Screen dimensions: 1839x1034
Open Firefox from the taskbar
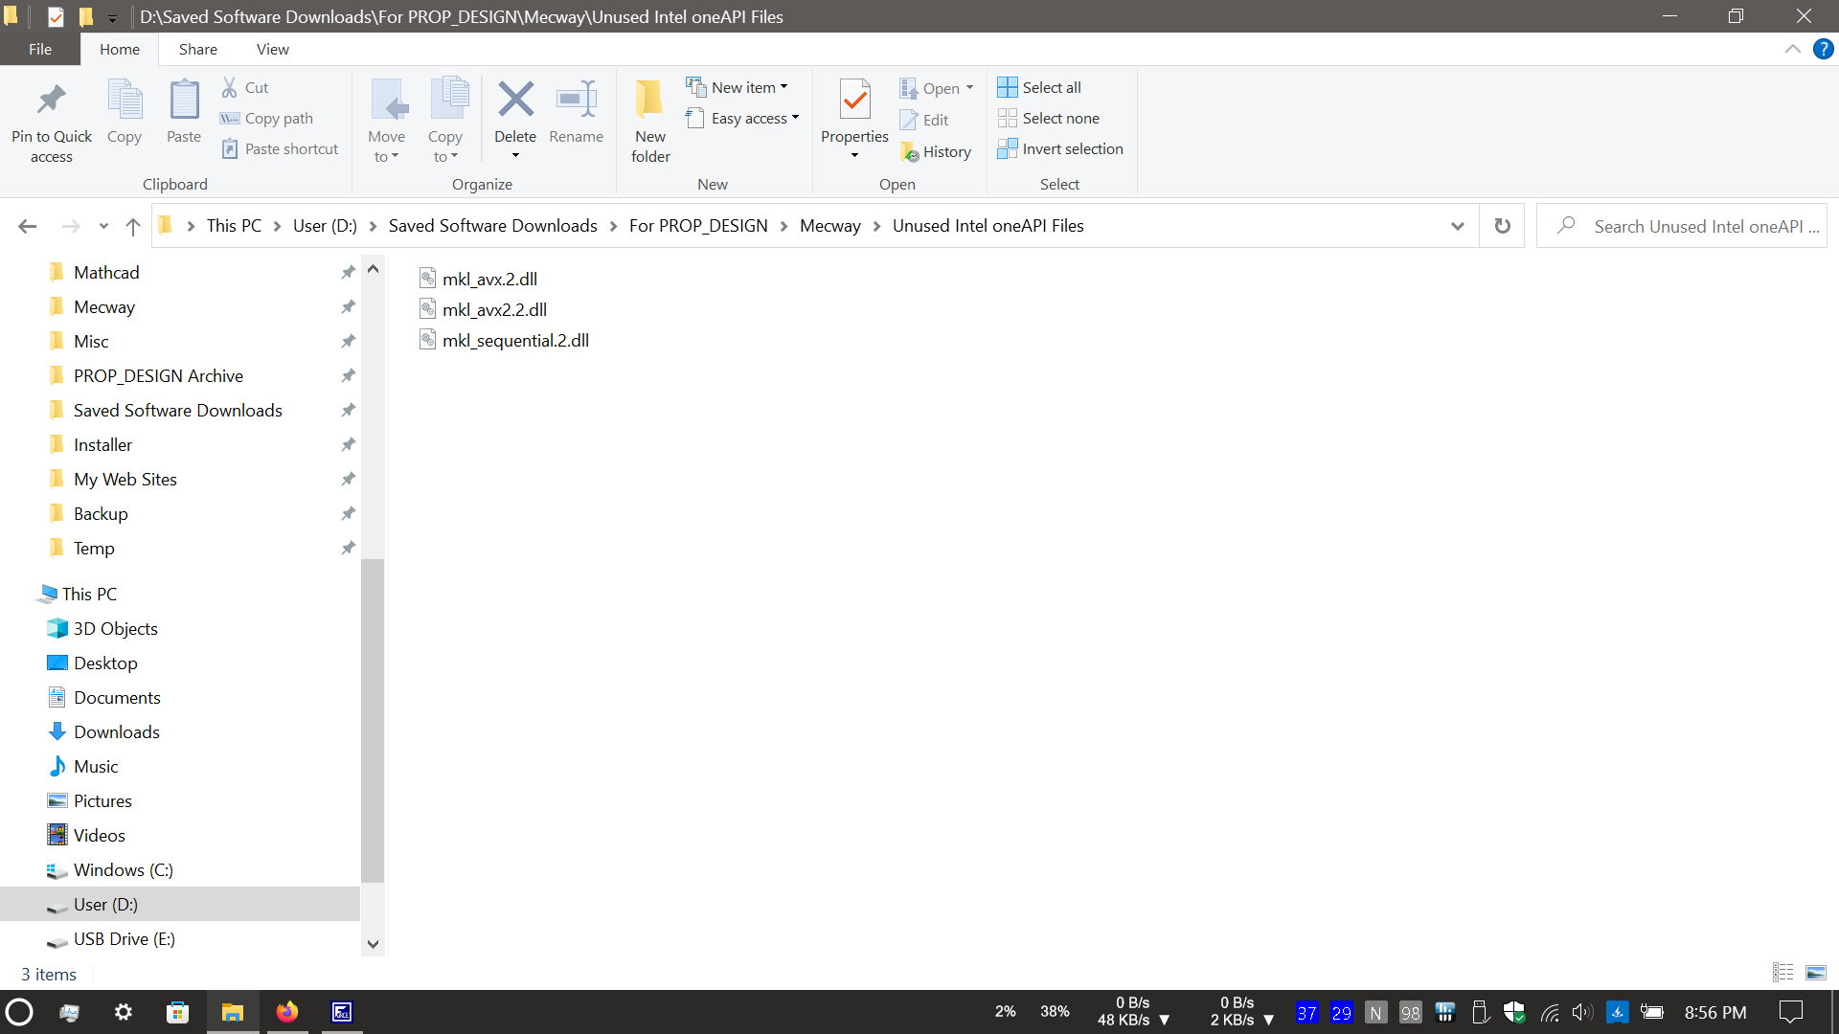[x=286, y=1012]
